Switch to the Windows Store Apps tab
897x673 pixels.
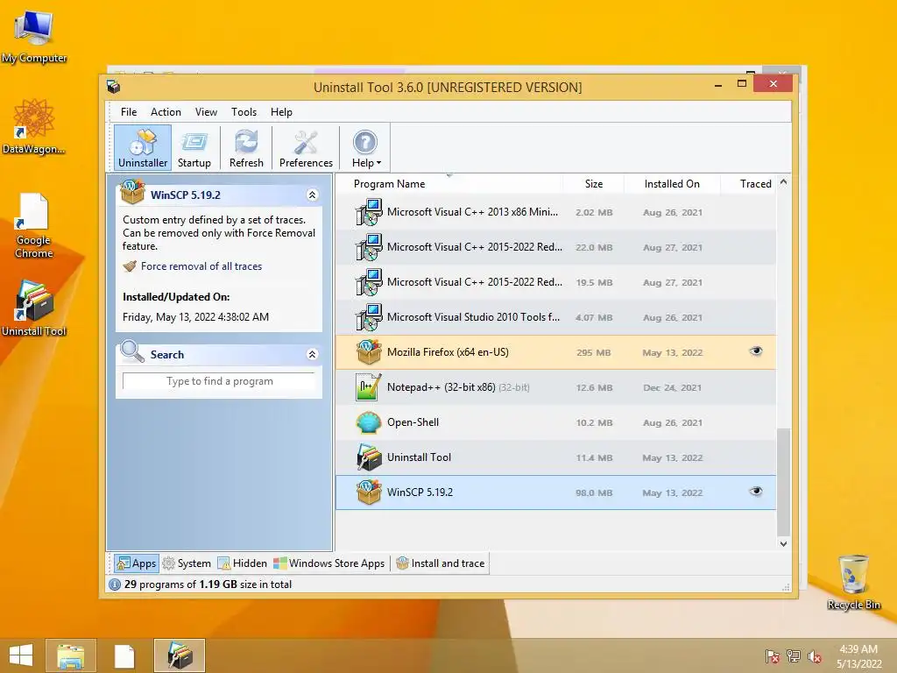point(329,563)
